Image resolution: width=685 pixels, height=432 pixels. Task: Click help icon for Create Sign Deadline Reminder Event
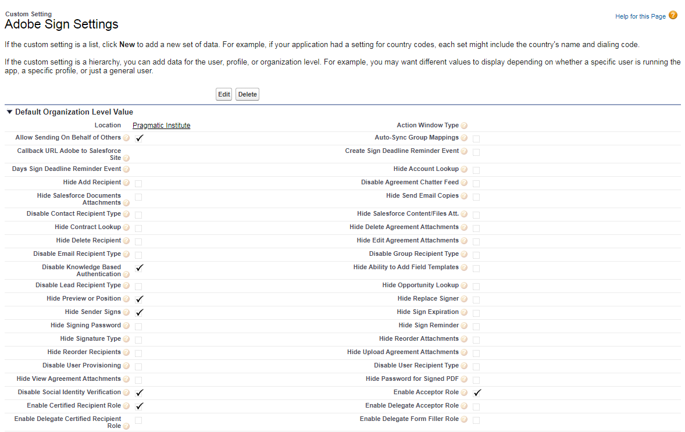point(464,151)
